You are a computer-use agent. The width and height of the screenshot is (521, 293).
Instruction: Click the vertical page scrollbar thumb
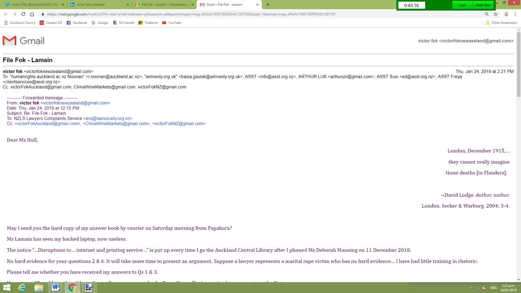coord(518,64)
